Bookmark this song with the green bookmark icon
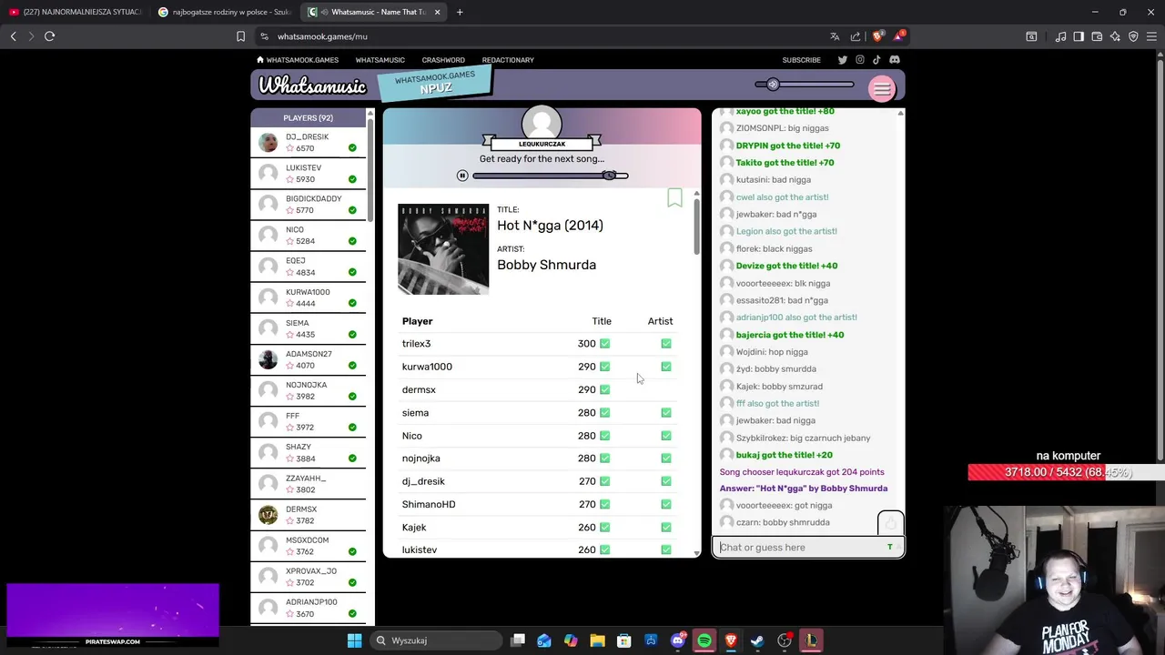This screenshot has width=1165, height=655. tap(674, 197)
